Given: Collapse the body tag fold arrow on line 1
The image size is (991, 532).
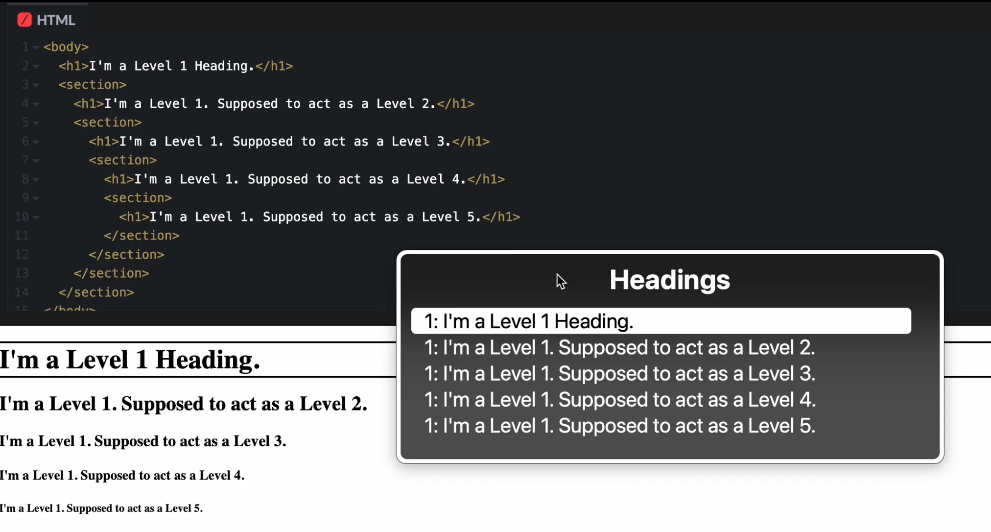Looking at the screenshot, I should 36,48.
